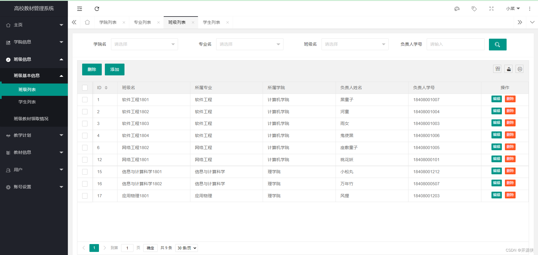538x255 pixels.
Task: Switch to the 学生列表 tab
Action: tap(211, 22)
